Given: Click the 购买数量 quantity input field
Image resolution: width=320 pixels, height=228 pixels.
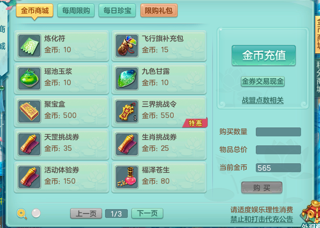Looking at the screenshot, I should pyautogui.click(x=278, y=132).
